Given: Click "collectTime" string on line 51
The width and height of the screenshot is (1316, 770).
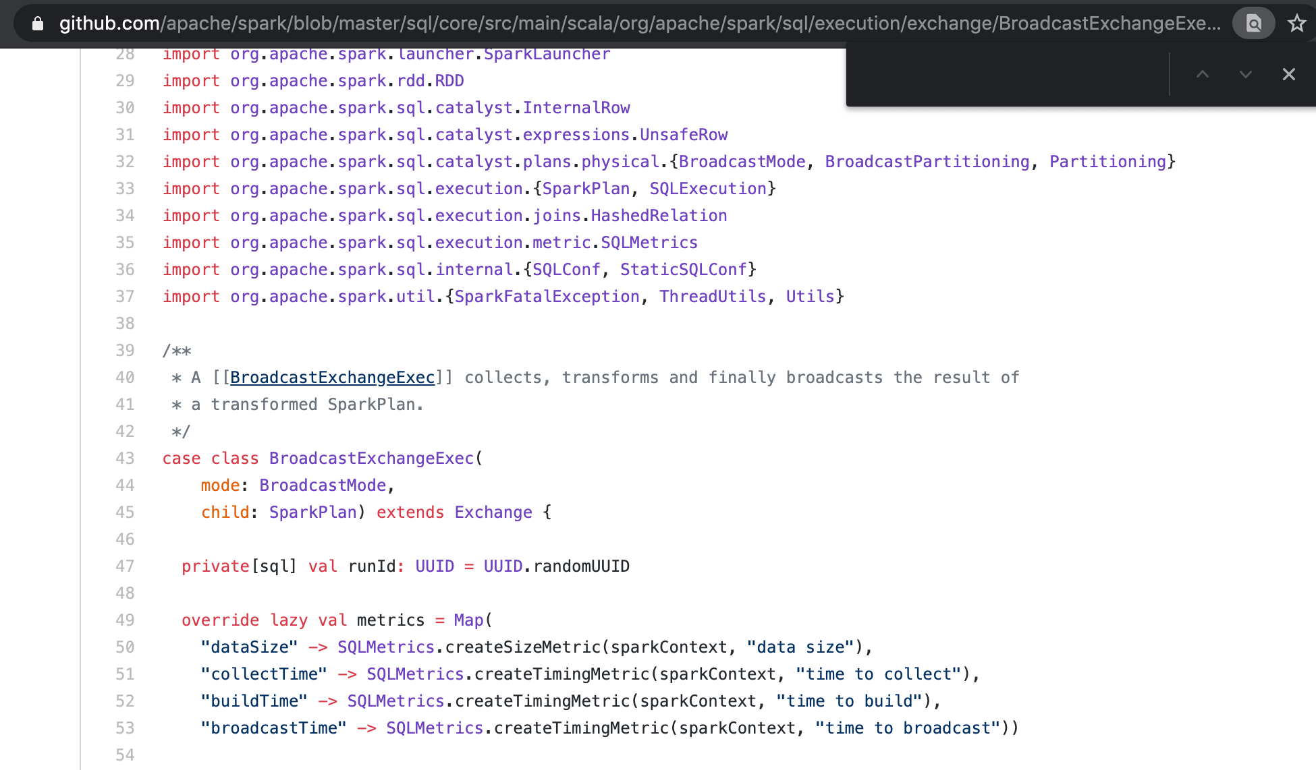Looking at the screenshot, I should 264,674.
